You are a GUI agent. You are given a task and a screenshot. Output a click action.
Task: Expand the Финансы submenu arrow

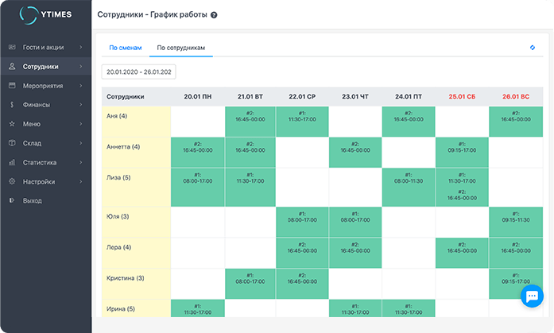[81, 105]
